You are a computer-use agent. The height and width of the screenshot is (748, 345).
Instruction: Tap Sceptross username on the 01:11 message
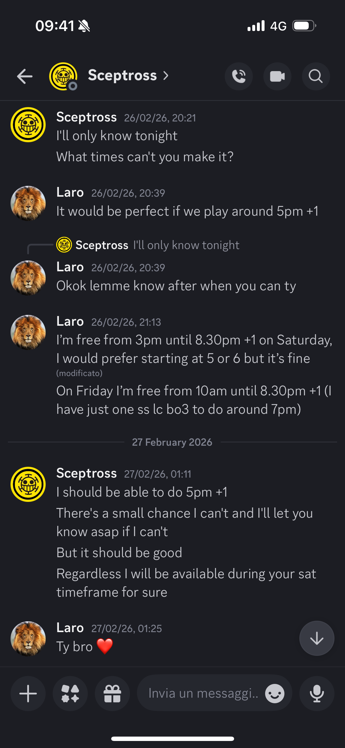(86, 473)
